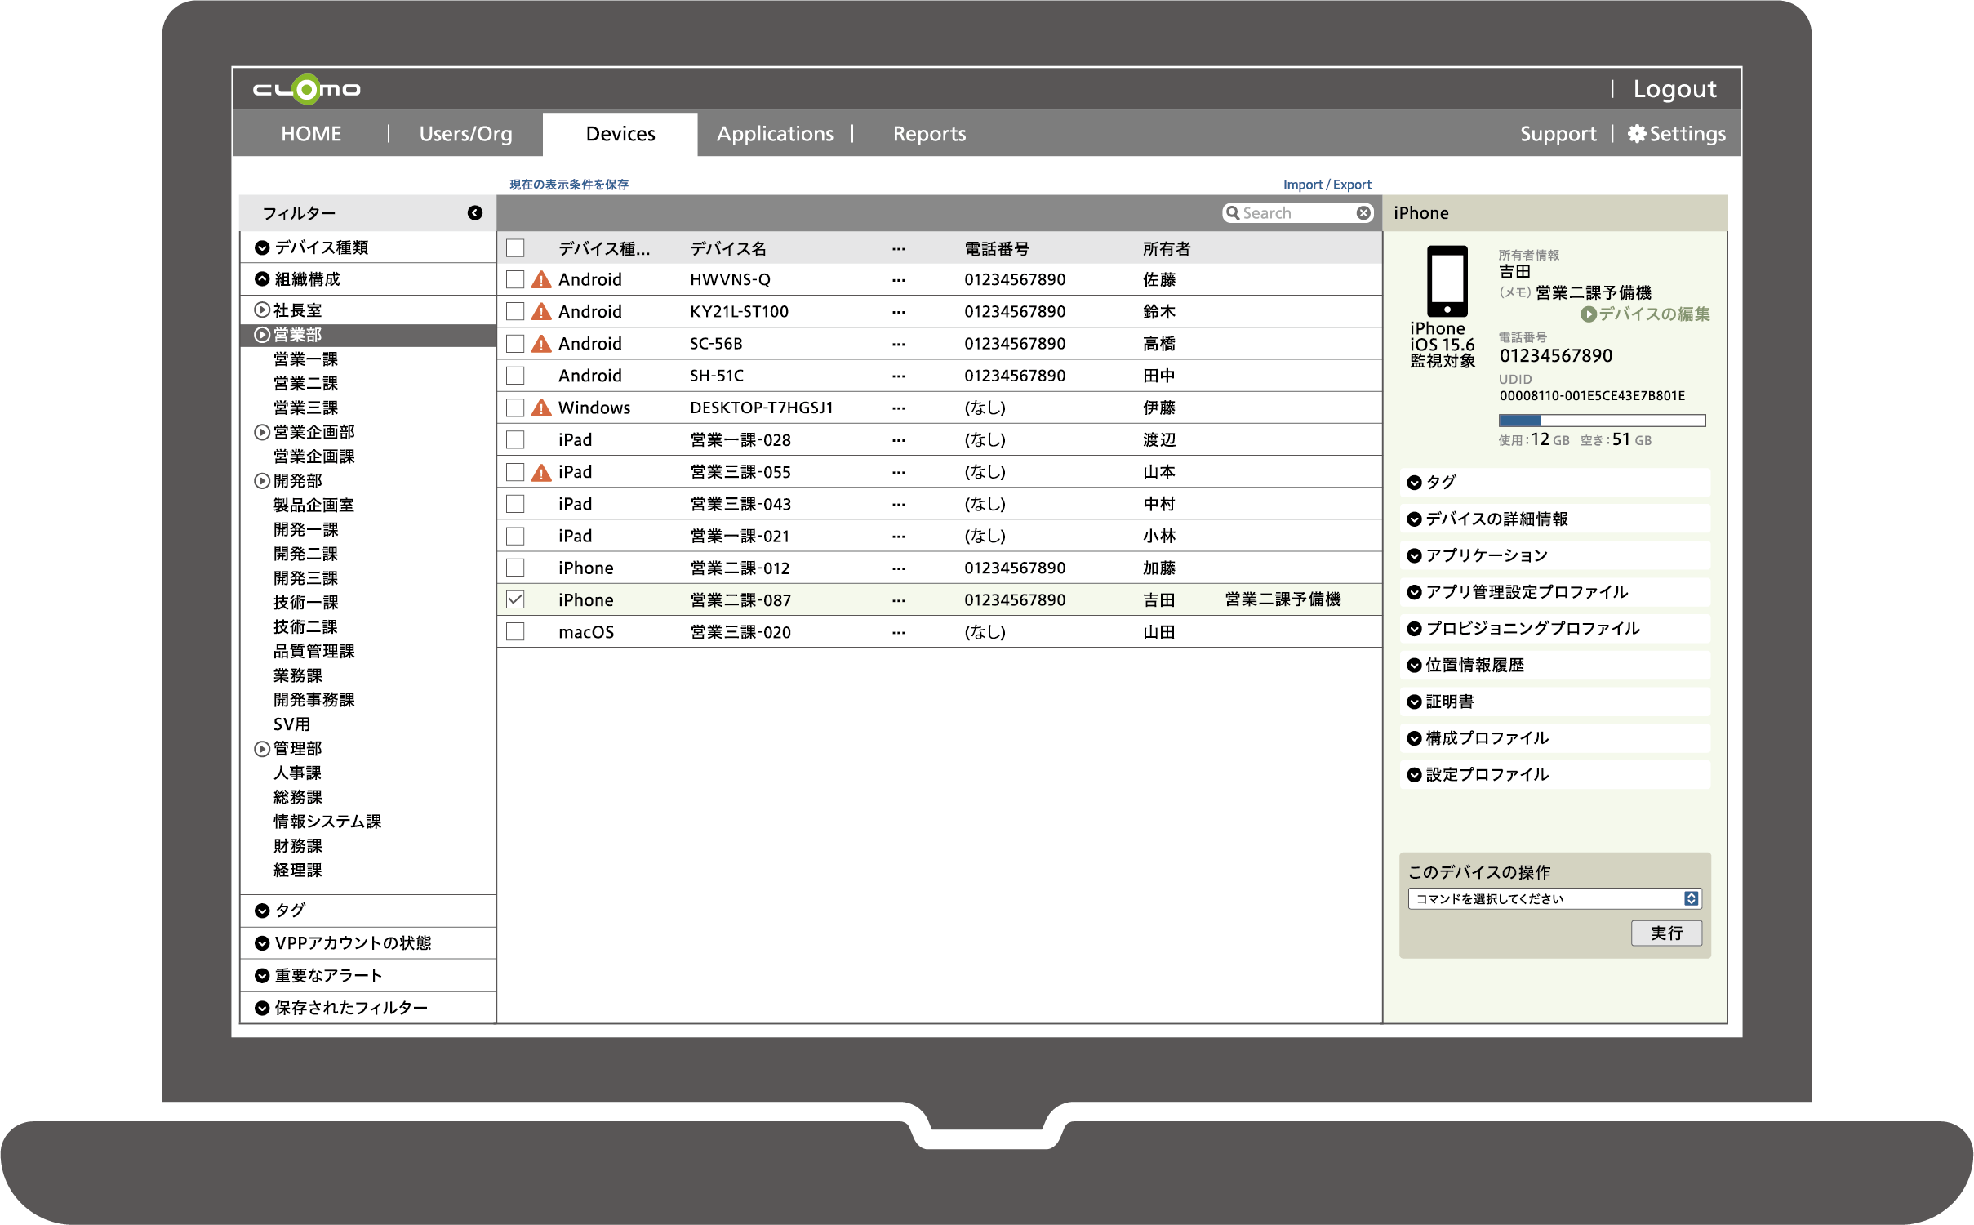Click the CLOMO logo
1974x1225 pixels.
(x=306, y=89)
